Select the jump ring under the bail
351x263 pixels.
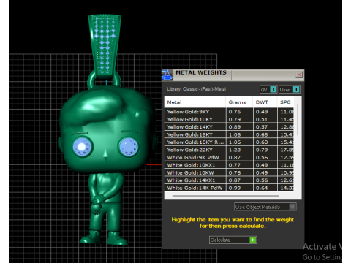coord(104,81)
